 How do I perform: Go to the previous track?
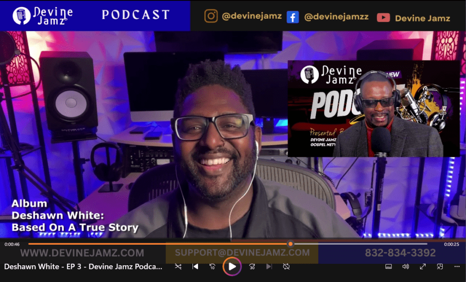pyautogui.click(x=195, y=267)
